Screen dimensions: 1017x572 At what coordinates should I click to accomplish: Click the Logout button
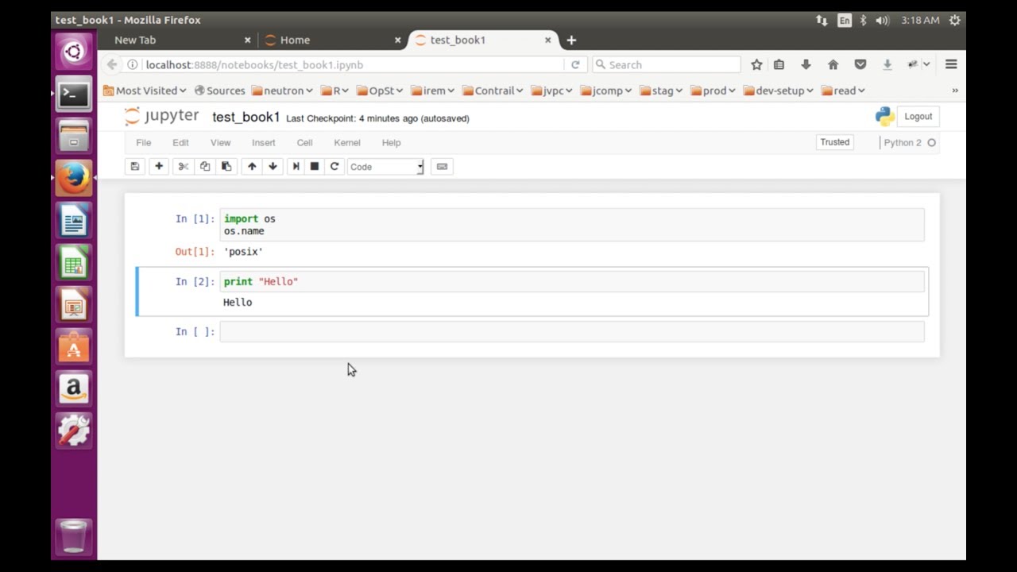[x=918, y=117]
